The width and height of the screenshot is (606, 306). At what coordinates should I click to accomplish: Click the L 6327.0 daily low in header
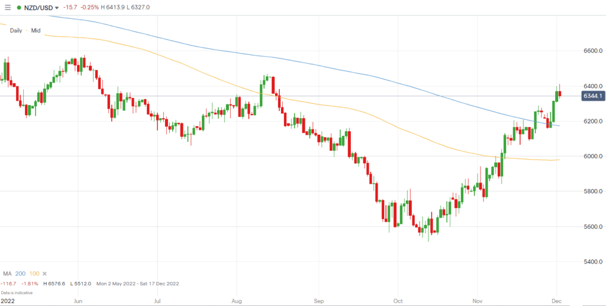[140, 8]
